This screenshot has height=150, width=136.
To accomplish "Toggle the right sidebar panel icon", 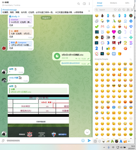I will (84, 4).
